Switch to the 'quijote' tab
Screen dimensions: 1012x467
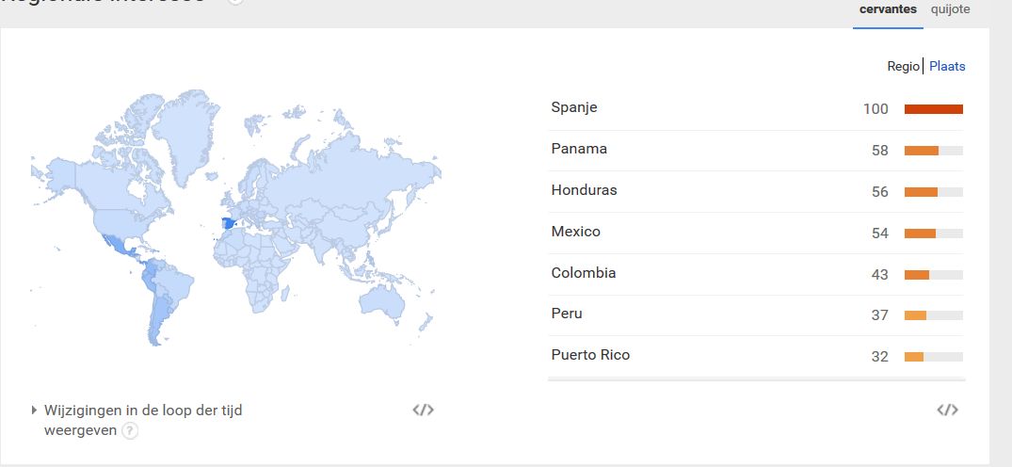950,9
